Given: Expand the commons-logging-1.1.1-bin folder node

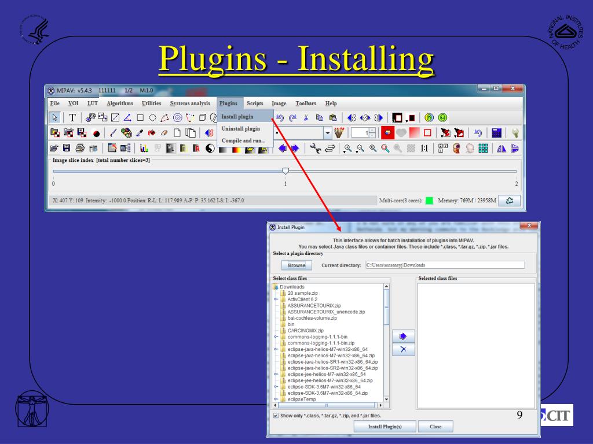Looking at the screenshot, I should point(276,337).
